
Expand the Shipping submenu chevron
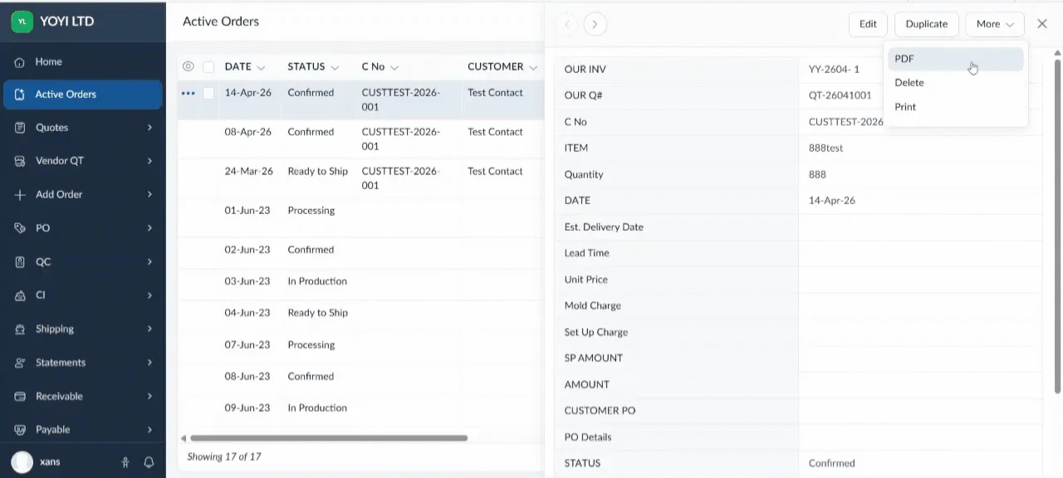pyautogui.click(x=150, y=329)
